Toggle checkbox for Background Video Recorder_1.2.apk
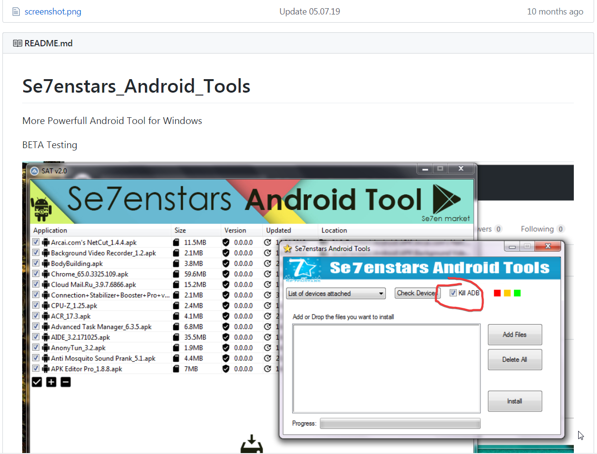 [x=36, y=252]
